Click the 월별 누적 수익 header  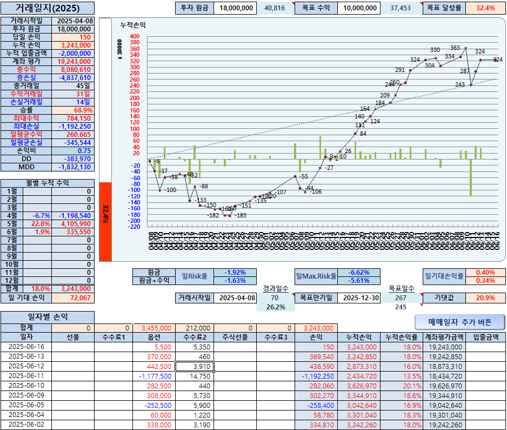pos(48,183)
